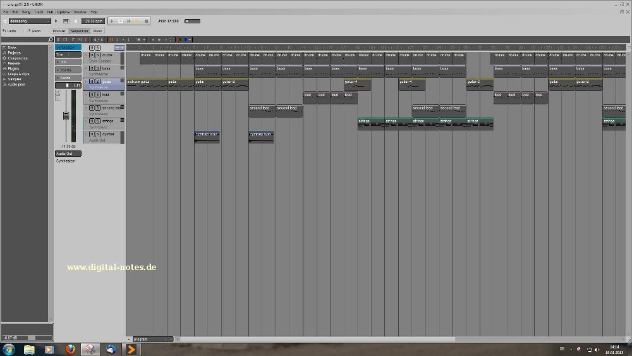Expand the Sends section
Viewport: 632px width, 356px height.
[68, 77]
